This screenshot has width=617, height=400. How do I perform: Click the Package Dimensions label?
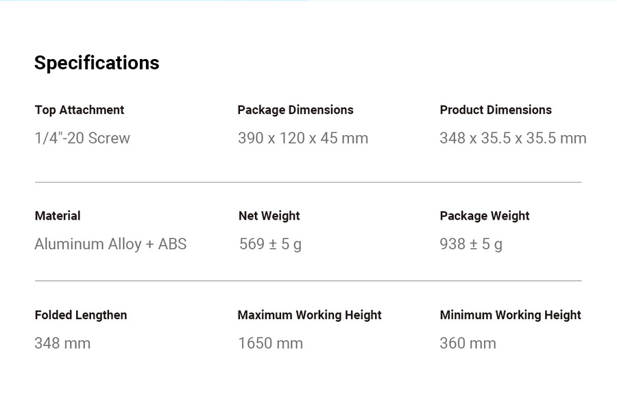point(295,110)
